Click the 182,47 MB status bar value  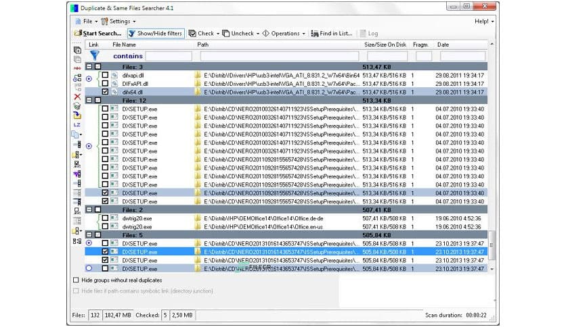tap(118, 315)
